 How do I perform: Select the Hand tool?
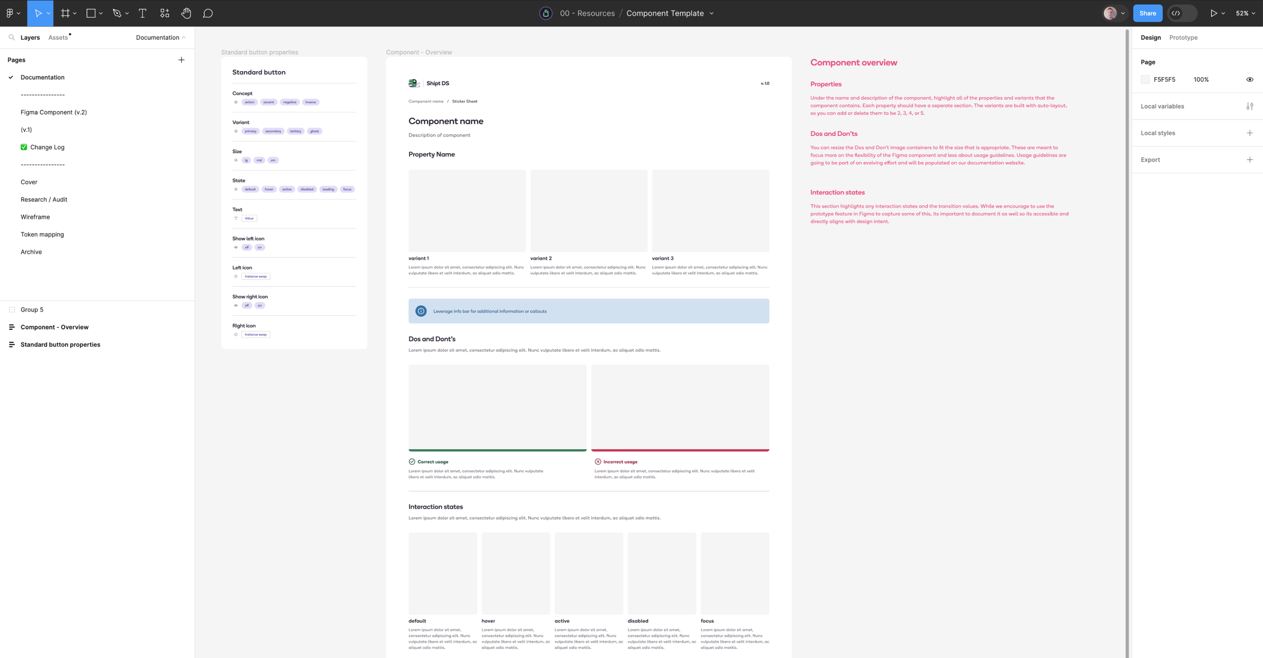(x=186, y=13)
